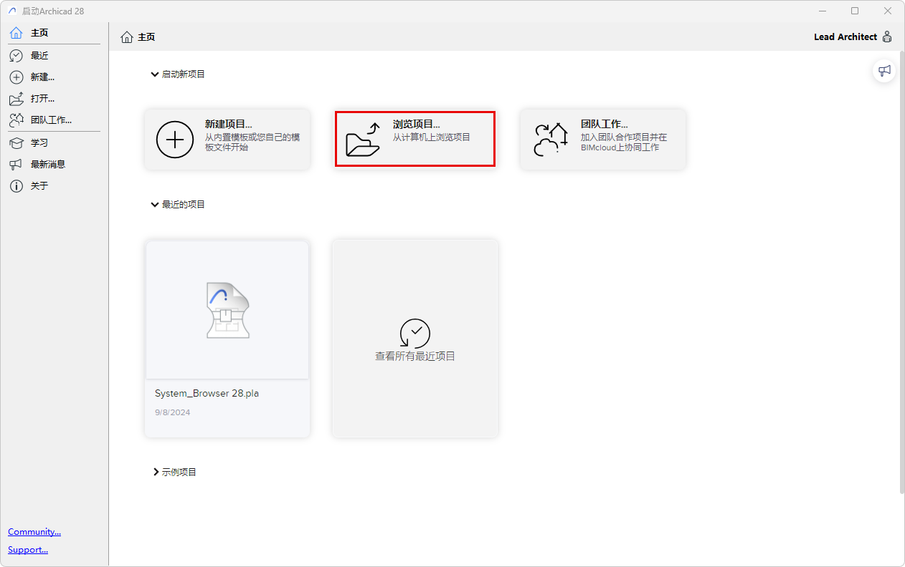Click the cloud house icon on the 团队工作 card
The width and height of the screenshot is (905, 567).
pyautogui.click(x=551, y=139)
